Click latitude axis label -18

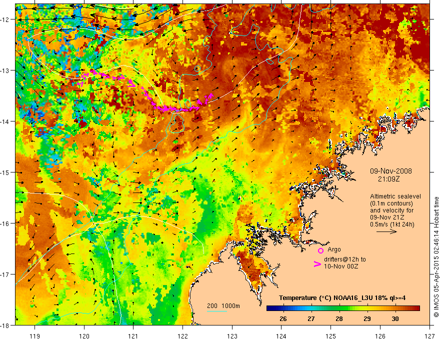click(5, 325)
